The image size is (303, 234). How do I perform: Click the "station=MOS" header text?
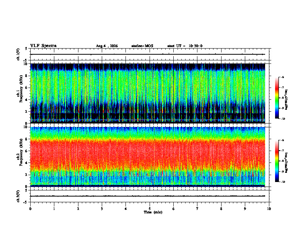tap(142, 46)
